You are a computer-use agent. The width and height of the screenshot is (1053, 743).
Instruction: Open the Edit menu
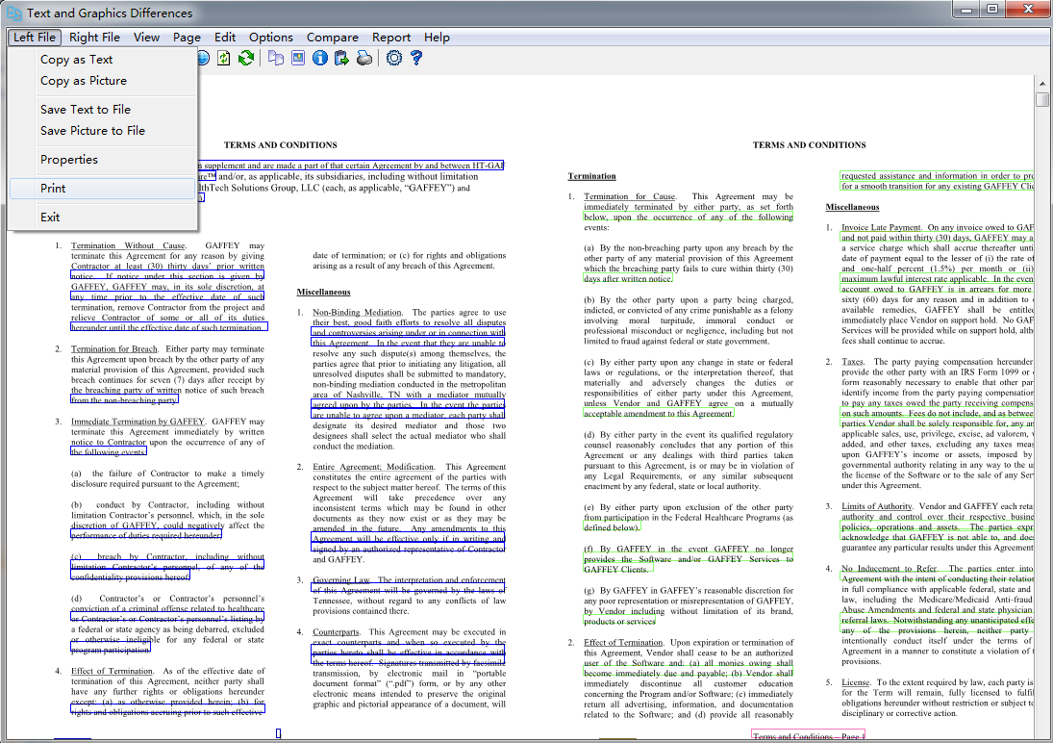[x=225, y=37]
